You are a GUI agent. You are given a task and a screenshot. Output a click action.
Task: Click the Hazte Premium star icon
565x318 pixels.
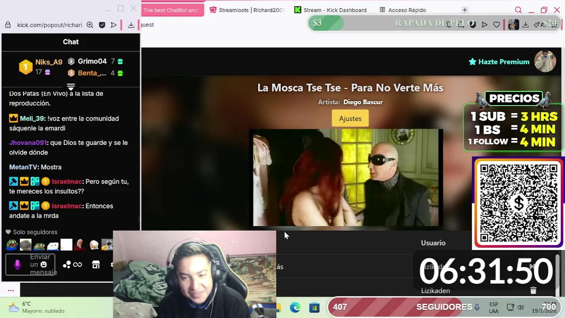point(472,62)
